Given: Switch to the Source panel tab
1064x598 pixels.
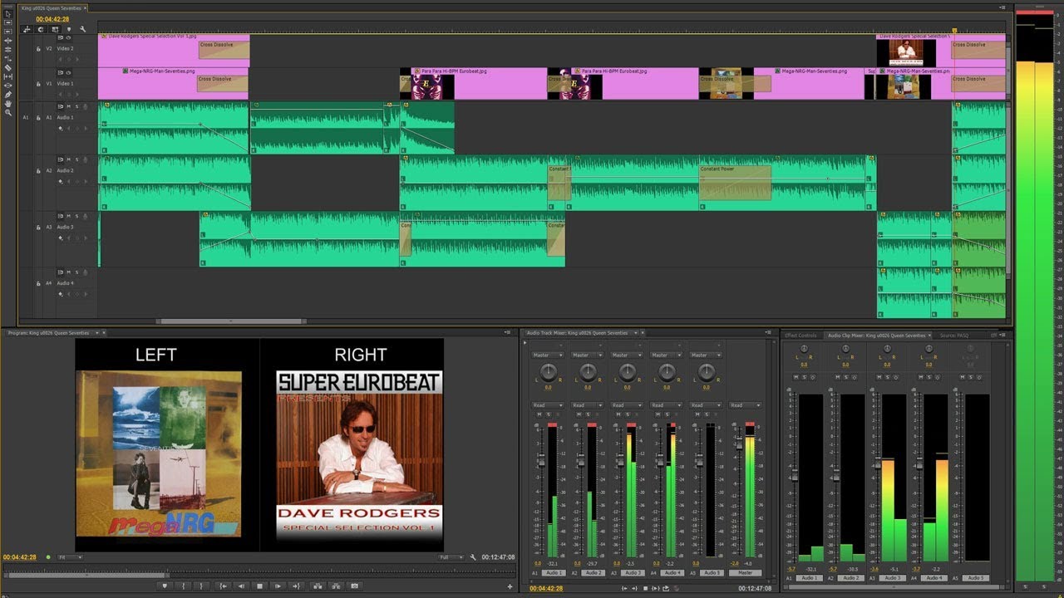Looking at the screenshot, I should pyautogui.click(x=954, y=336).
